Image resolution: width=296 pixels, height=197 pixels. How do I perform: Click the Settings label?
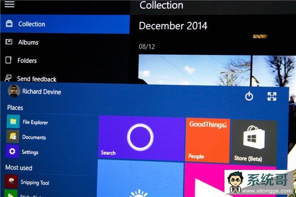pos(30,152)
